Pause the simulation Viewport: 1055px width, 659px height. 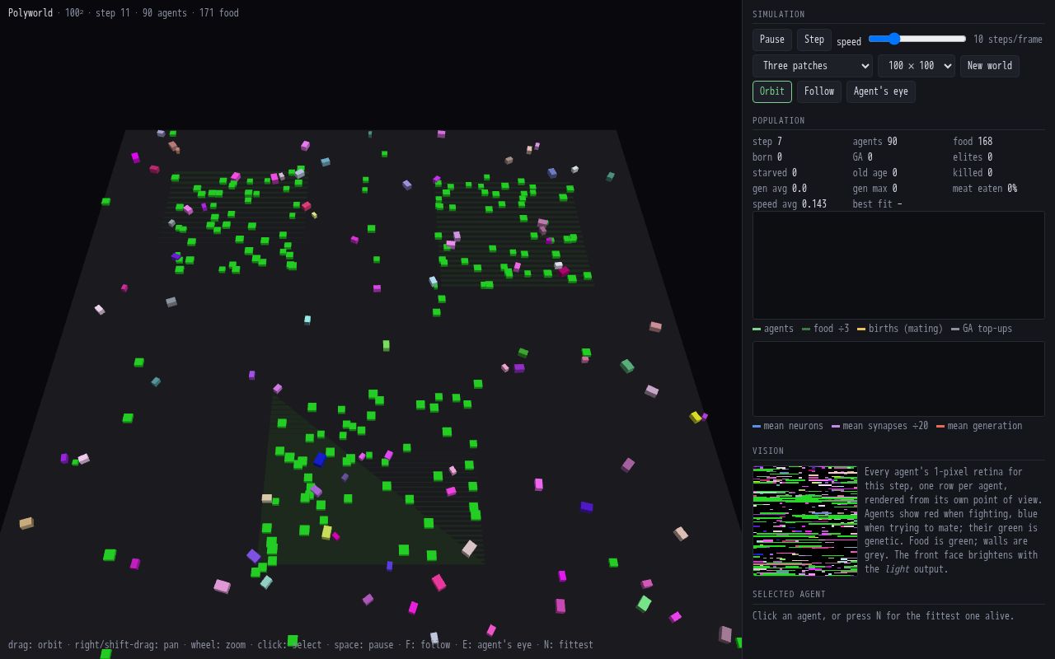(771, 40)
